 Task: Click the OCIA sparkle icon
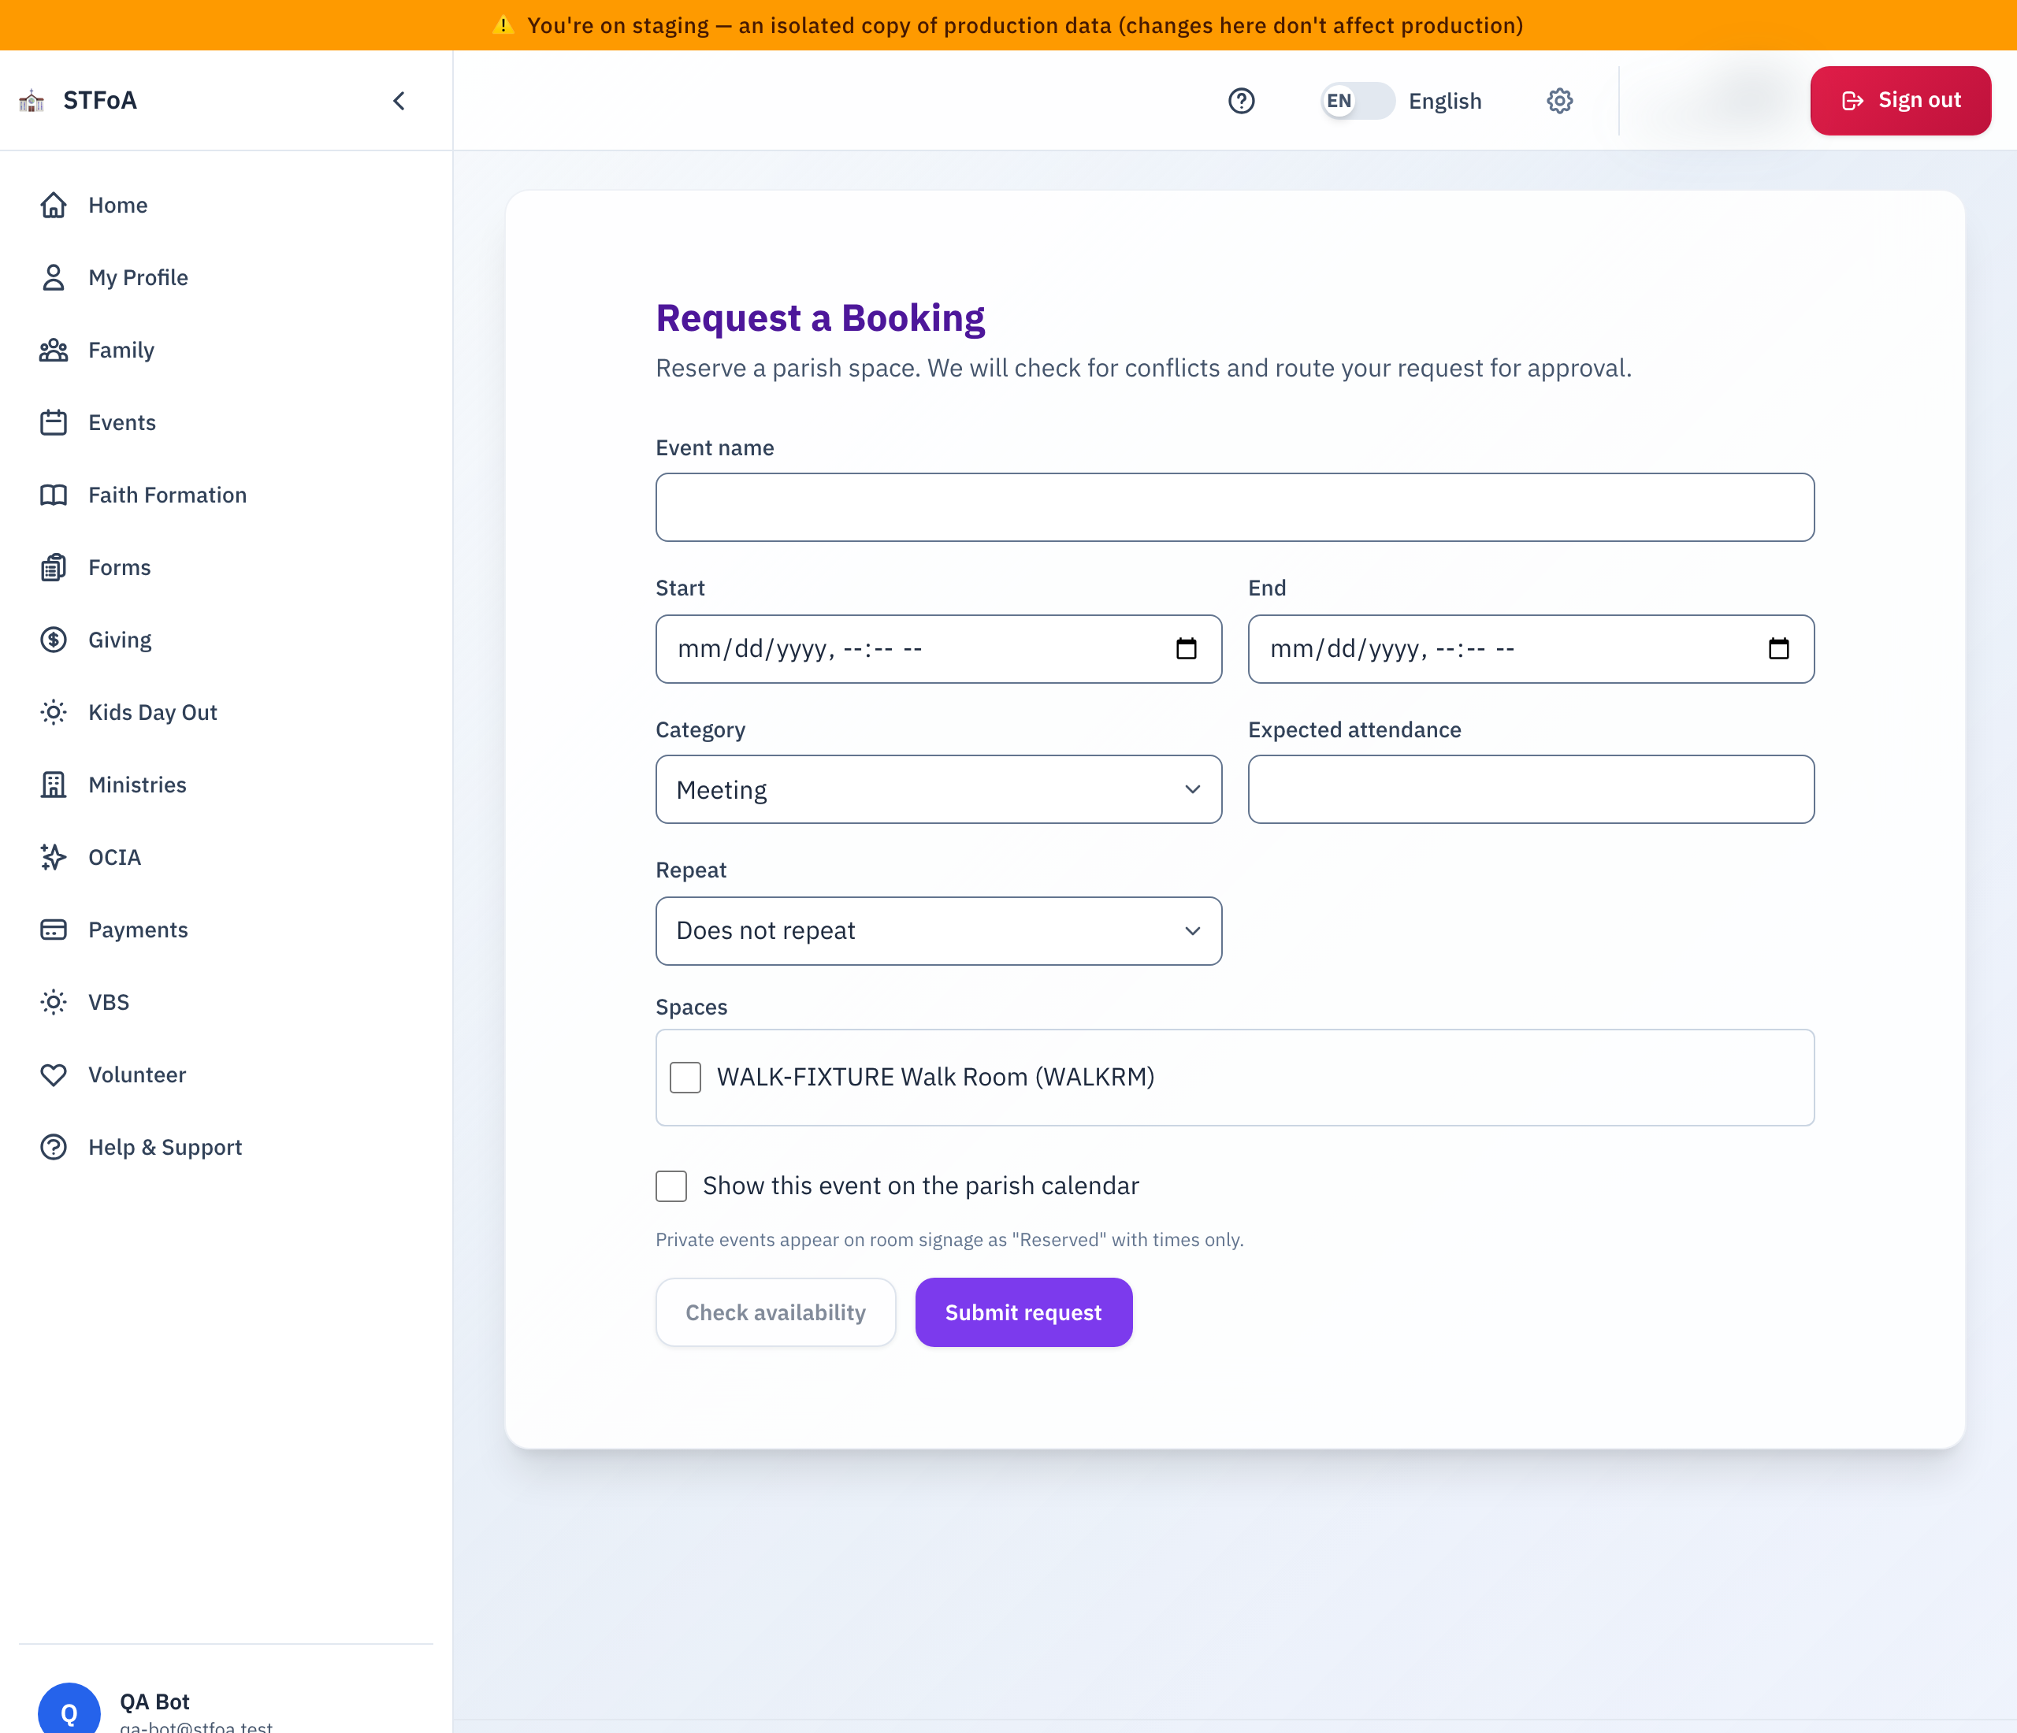coord(54,857)
